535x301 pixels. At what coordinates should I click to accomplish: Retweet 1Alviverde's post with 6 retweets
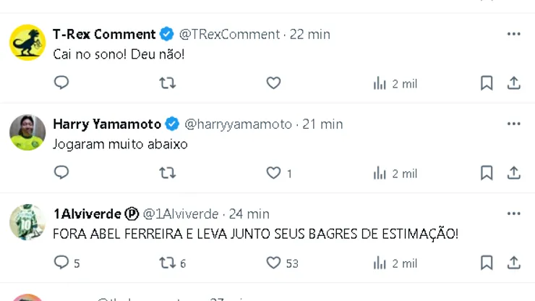167,263
